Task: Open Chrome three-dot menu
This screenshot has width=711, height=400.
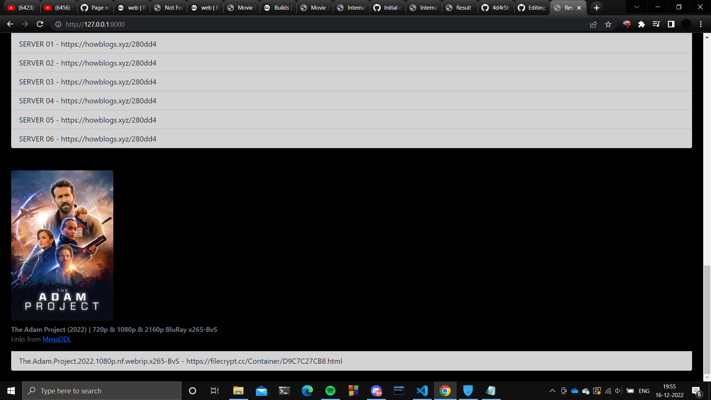Action: [701, 24]
